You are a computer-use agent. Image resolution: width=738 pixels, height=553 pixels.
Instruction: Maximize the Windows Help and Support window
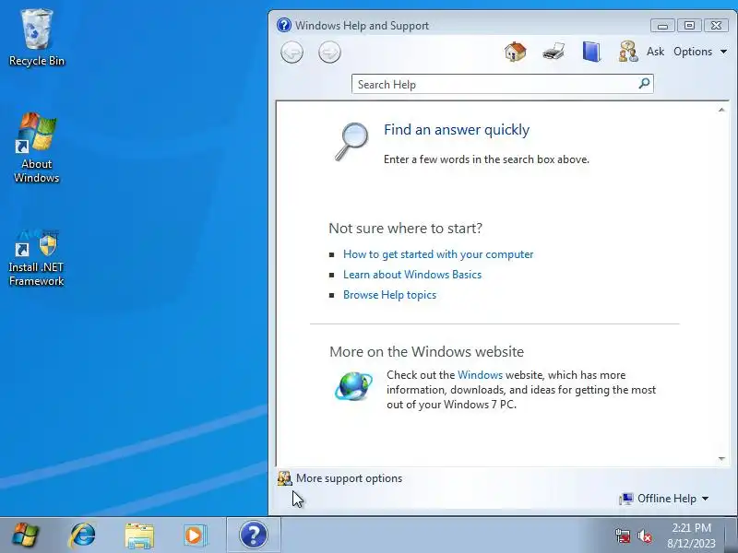[689, 26]
